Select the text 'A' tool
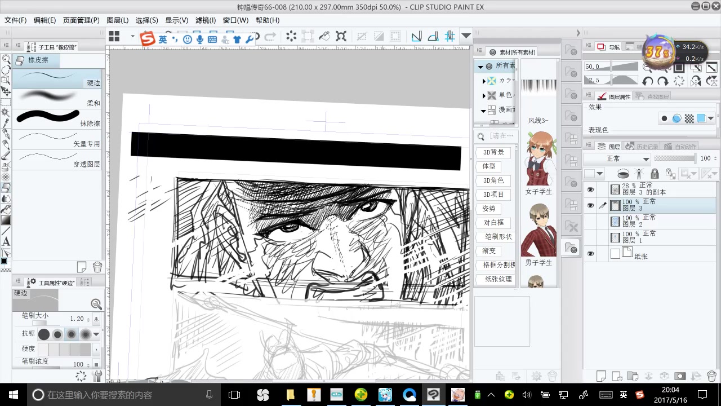Viewport: 721px width, 406px height. pyautogui.click(x=6, y=241)
